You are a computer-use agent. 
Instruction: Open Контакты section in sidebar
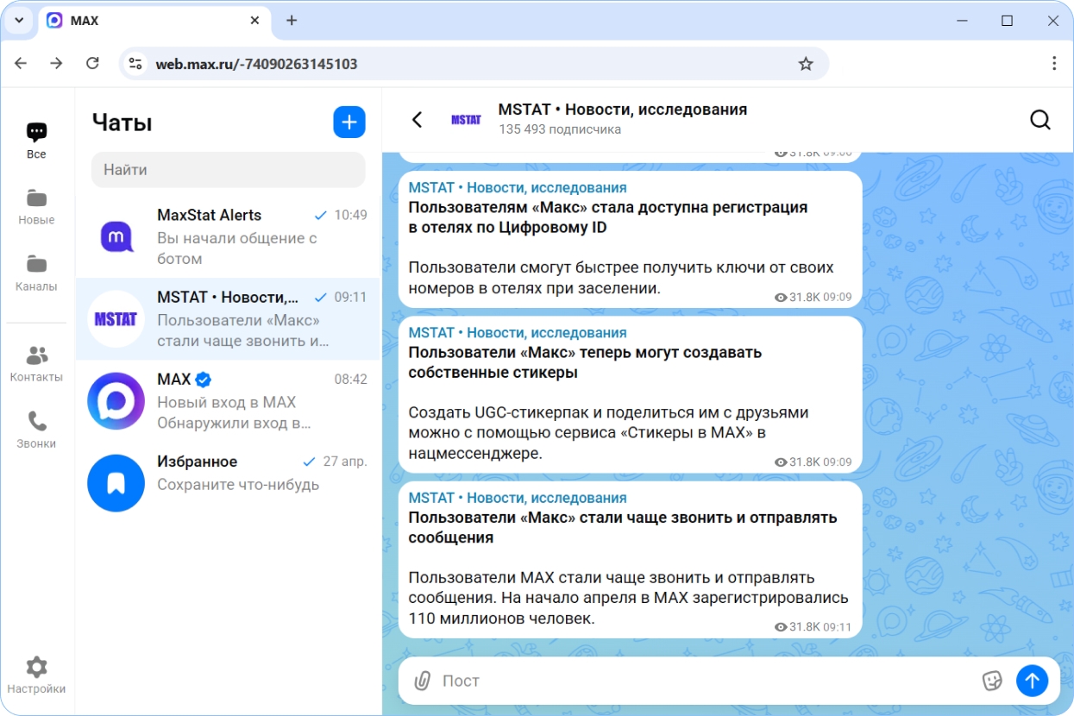point(36,363)
